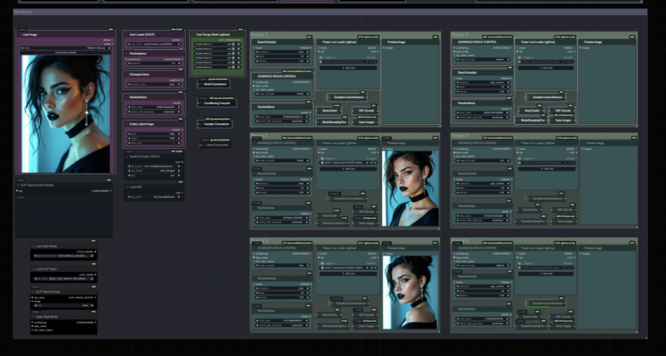Screen dimensions: 666x356
Task: Open the unet_name combo in Unet Loader
Action: coord(154,44)
